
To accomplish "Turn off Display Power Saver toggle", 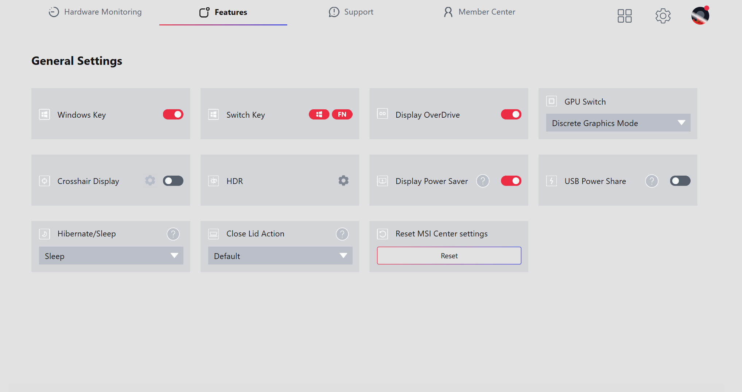I will tap(511, 181).
